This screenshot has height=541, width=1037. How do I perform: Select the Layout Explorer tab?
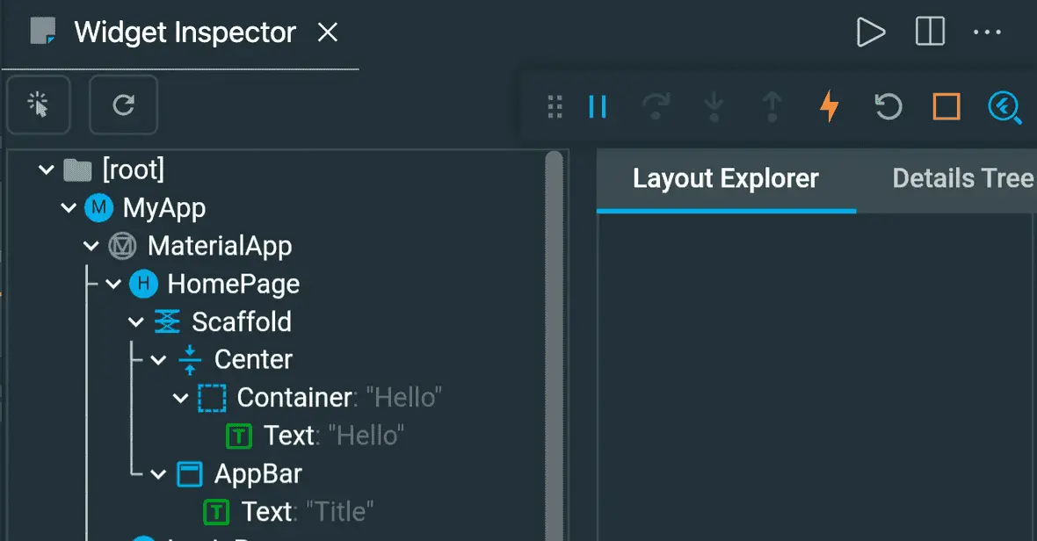(x=726, y=178)
